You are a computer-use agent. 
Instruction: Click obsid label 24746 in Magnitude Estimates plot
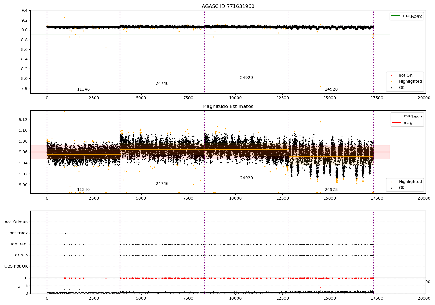click(162, 184)
